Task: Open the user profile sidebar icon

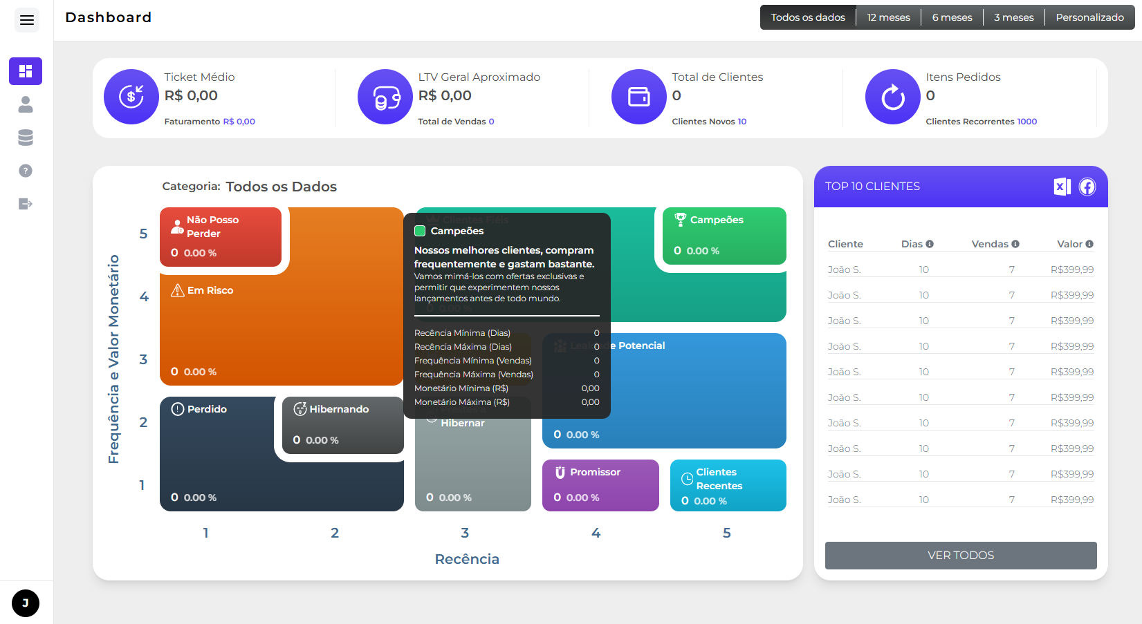Action: 26,104
